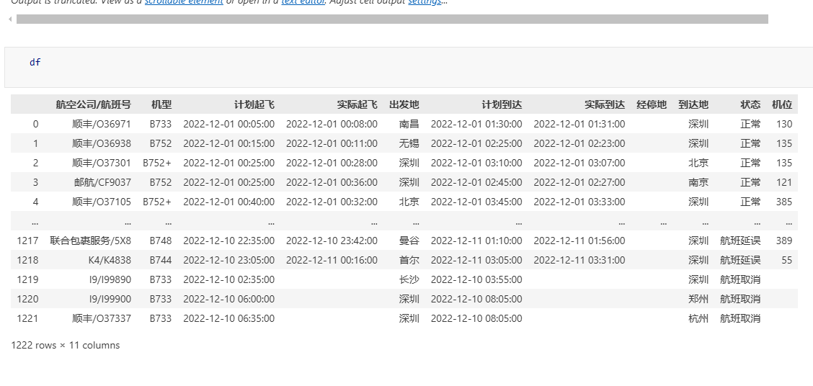Select flight cell K4/K4838
The height and width of the screenshot is (386, 813).
pyautogui.click(x=110, y=260)
